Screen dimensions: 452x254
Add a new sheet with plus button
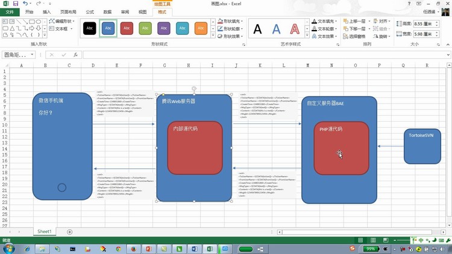(x=69, y=232)
